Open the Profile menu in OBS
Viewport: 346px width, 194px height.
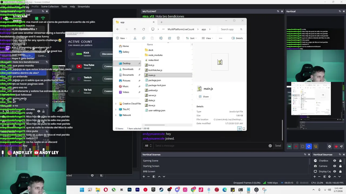(35, 6)
